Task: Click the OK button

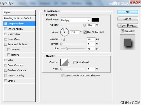Action: click(128, 12)
